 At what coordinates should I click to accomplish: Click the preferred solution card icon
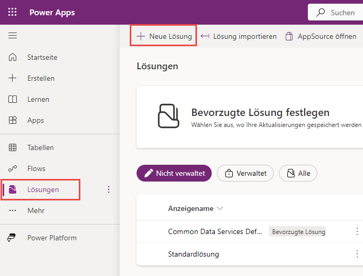pyautogui.click(x=169, y=116)
